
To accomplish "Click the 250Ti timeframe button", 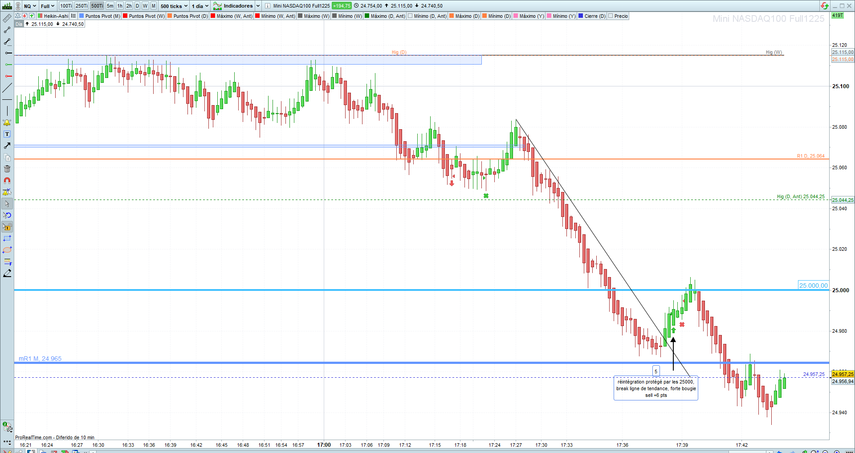I will pos(81,6).
